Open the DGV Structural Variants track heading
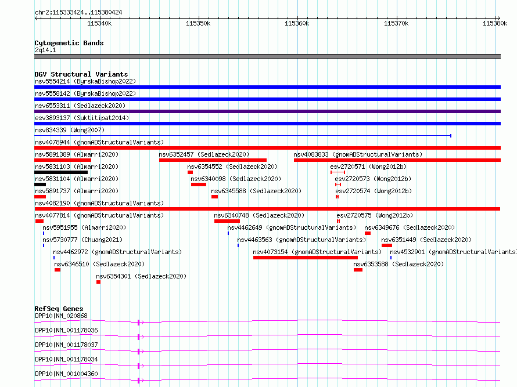 81,74
